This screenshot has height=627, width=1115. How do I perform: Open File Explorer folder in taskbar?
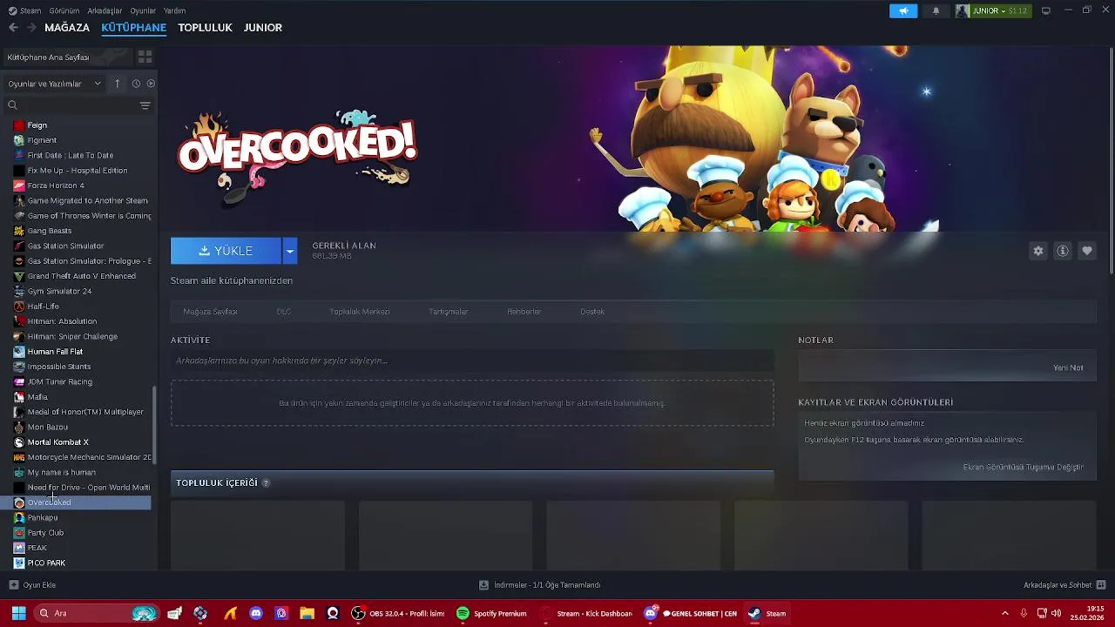pyautogui.click(x=307, y=613)
